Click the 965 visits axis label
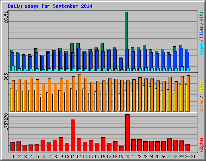This screenshot has height=161, width=206. tap(6, 77)
